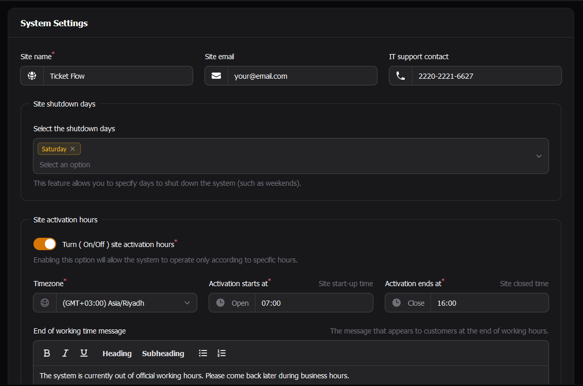Viewport: 583px width, 386px height.
Task: Click the Select an option placeholder
Action: (65, 165)
